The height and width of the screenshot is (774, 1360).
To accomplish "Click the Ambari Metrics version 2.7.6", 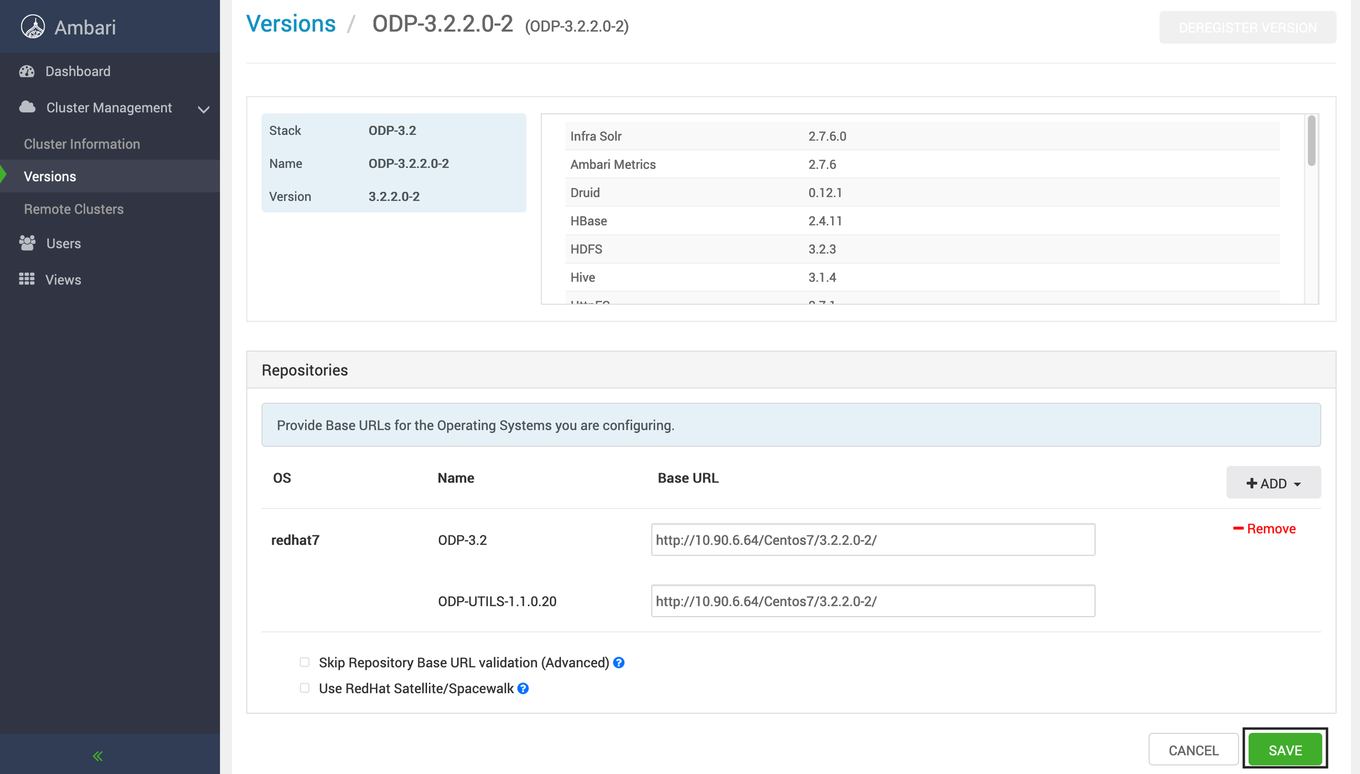I will coord(822,164).
